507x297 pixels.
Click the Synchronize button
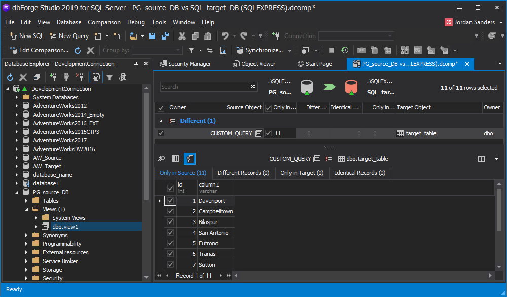coord(260,50)
